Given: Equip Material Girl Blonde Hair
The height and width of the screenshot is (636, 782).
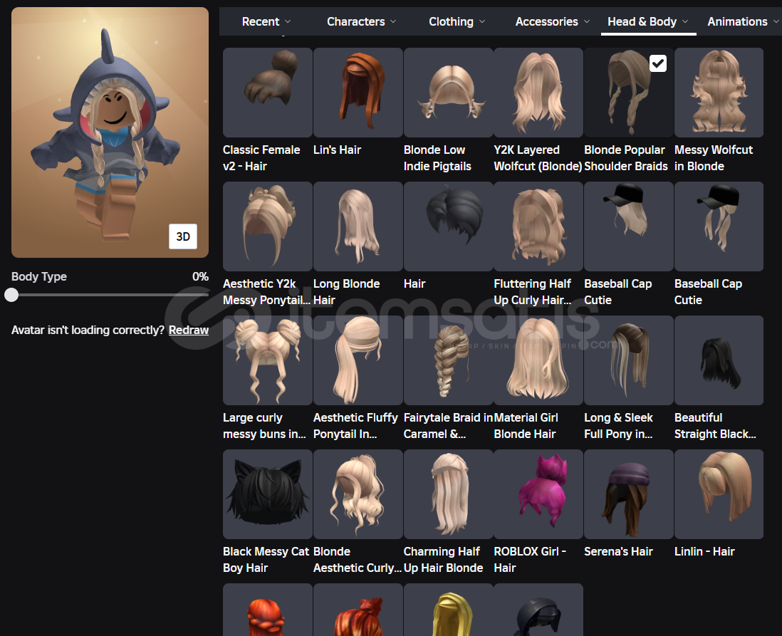Looking at the screenshot, I should pyautogui.click(x=538, y=360).
